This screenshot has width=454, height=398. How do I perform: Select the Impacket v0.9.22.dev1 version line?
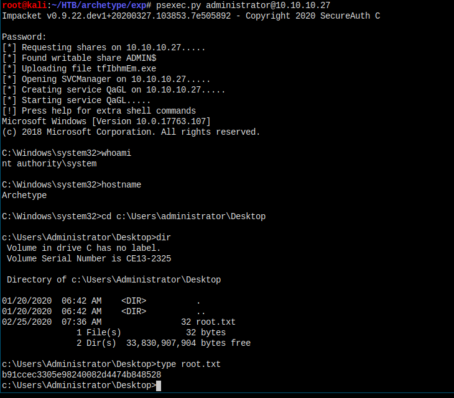191,16
